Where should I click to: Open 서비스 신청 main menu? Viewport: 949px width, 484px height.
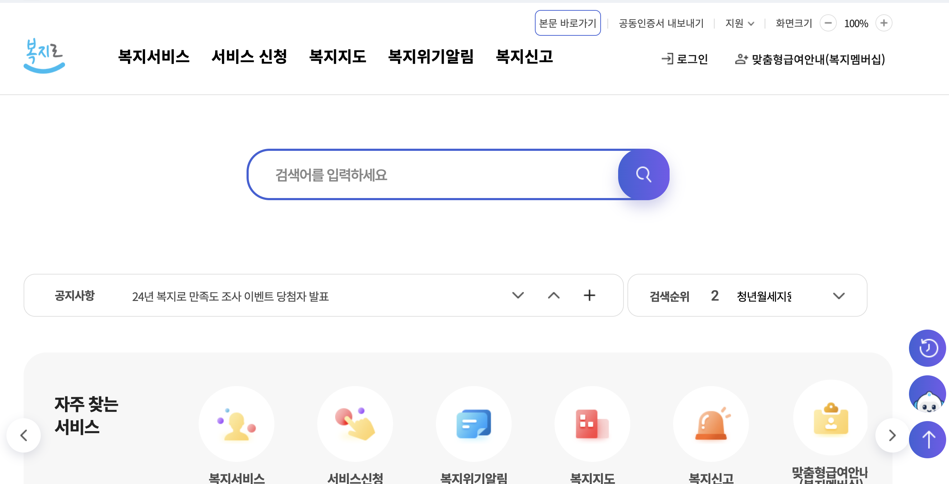click(x=249, y=57)
